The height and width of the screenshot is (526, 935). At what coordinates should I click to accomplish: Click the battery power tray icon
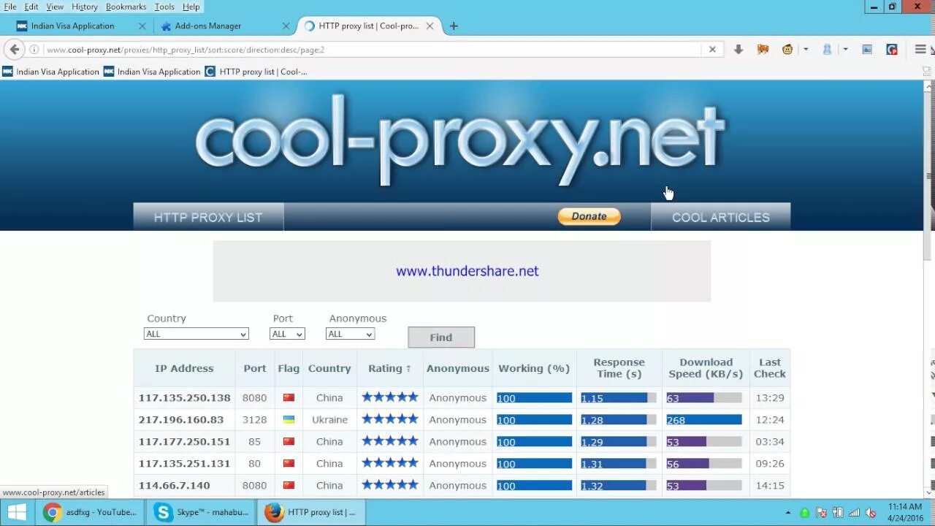pos(838,513)
